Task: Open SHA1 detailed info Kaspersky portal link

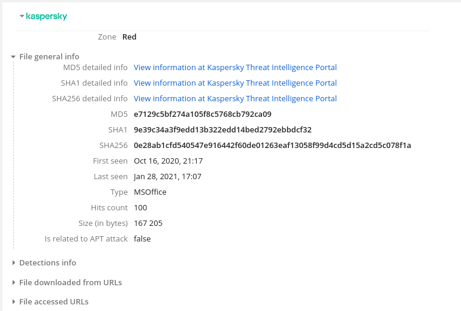Action: point(235,83)
